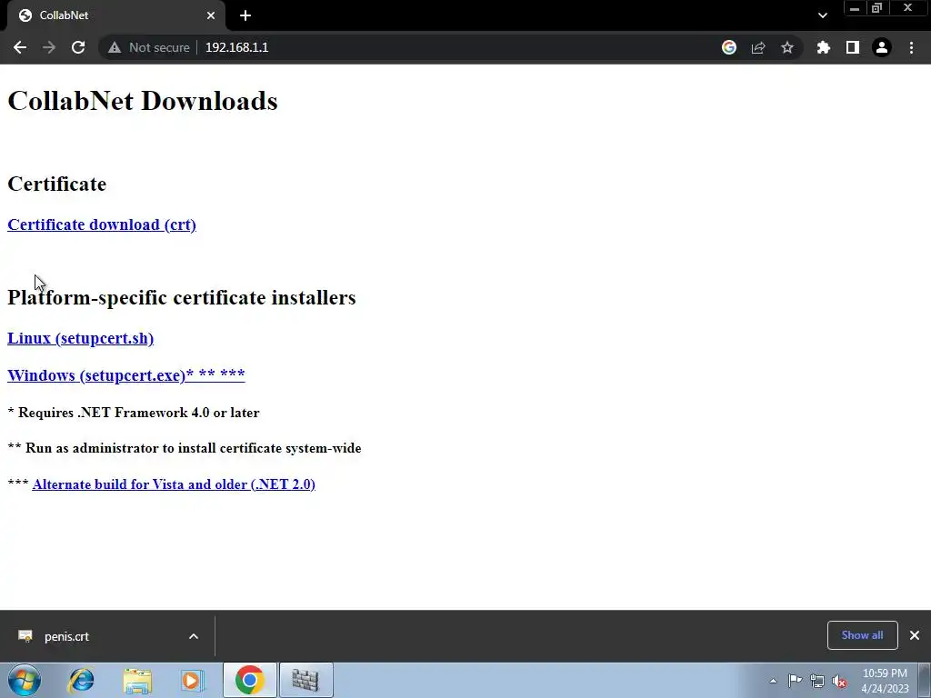
Task: Toggle the side panel icon
Action: point(853,47)
